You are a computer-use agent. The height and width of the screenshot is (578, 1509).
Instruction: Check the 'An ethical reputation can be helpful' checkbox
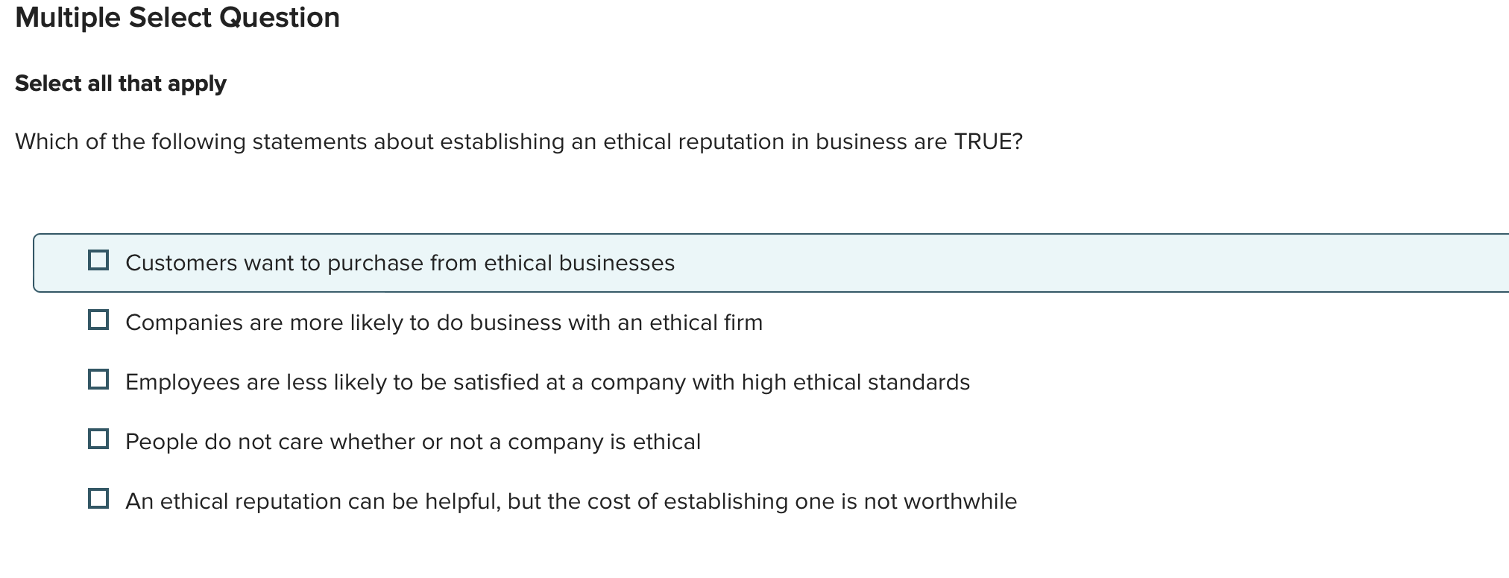[98, 500]
